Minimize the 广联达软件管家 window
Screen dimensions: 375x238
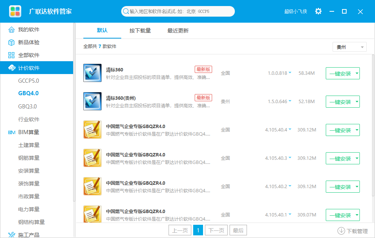[x=332, y=11]
